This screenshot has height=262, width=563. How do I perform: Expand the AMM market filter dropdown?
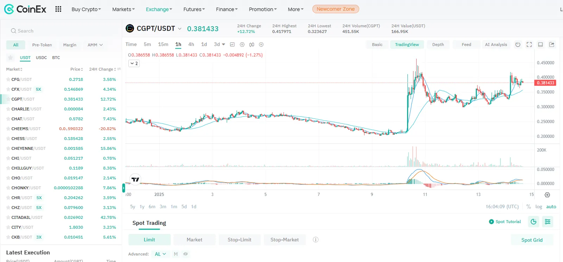(x=95, y=45)
